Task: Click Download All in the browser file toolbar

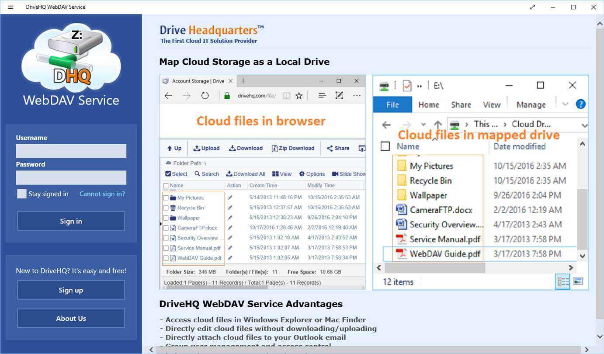Action: (x=246, y=174)
